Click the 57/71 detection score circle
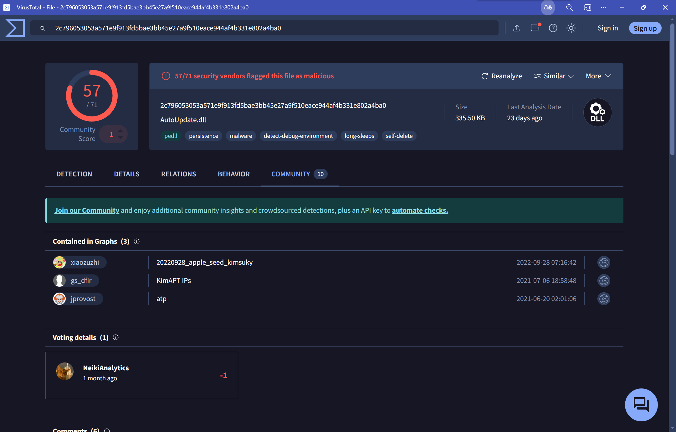This screenshot has height=432, width=676. click(x=92, y=96)
